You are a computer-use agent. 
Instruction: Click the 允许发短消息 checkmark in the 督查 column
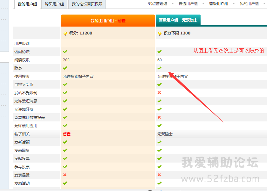click(x=65, y=101)
